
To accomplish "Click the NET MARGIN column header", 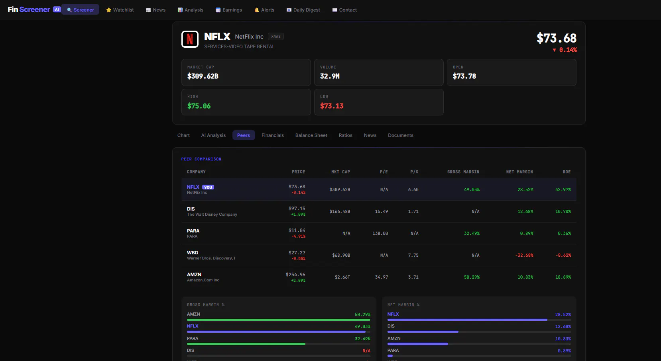I will coord(519,172).
